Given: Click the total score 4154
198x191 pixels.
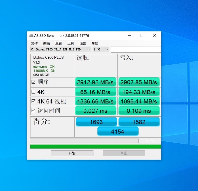Looking at the screenshot, I should coord(118,132).
